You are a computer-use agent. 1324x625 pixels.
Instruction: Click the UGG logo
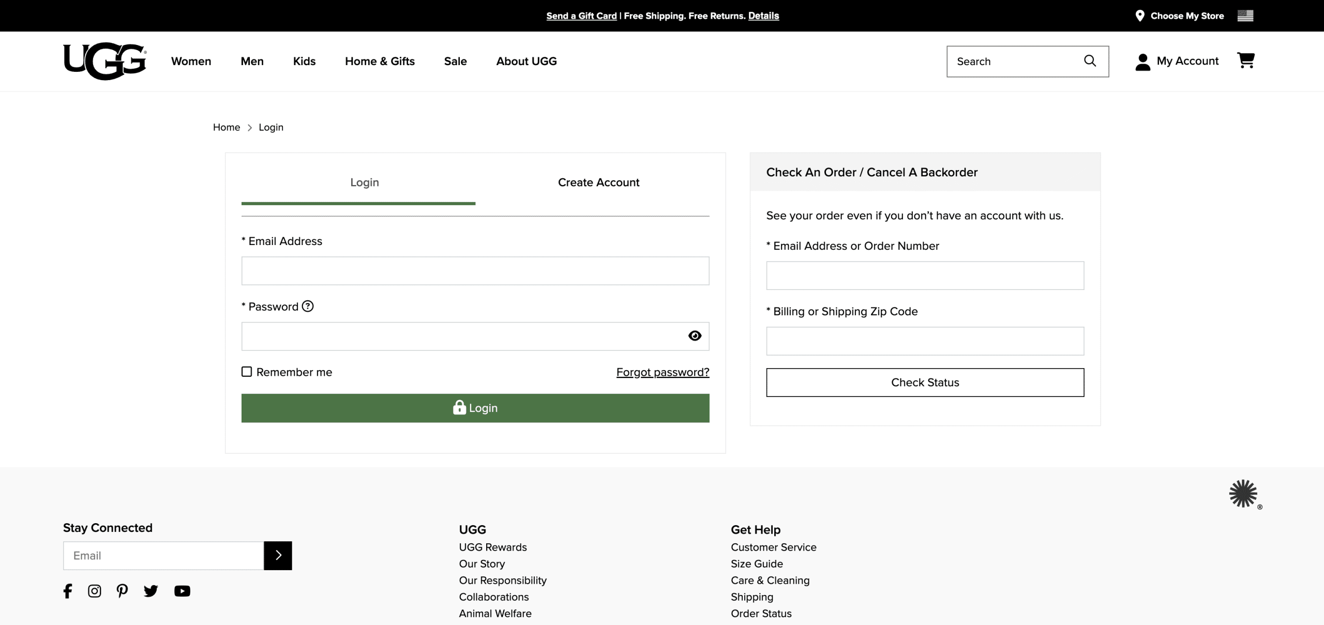click(105, 61)
